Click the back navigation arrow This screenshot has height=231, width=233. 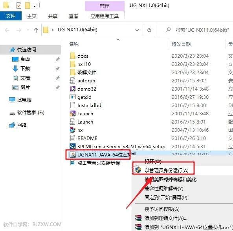tap(7, 30)
